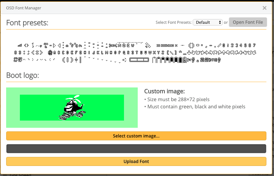Click the boot logo preview image
Viewport: 274px width, 176px height.
(72, 108)
